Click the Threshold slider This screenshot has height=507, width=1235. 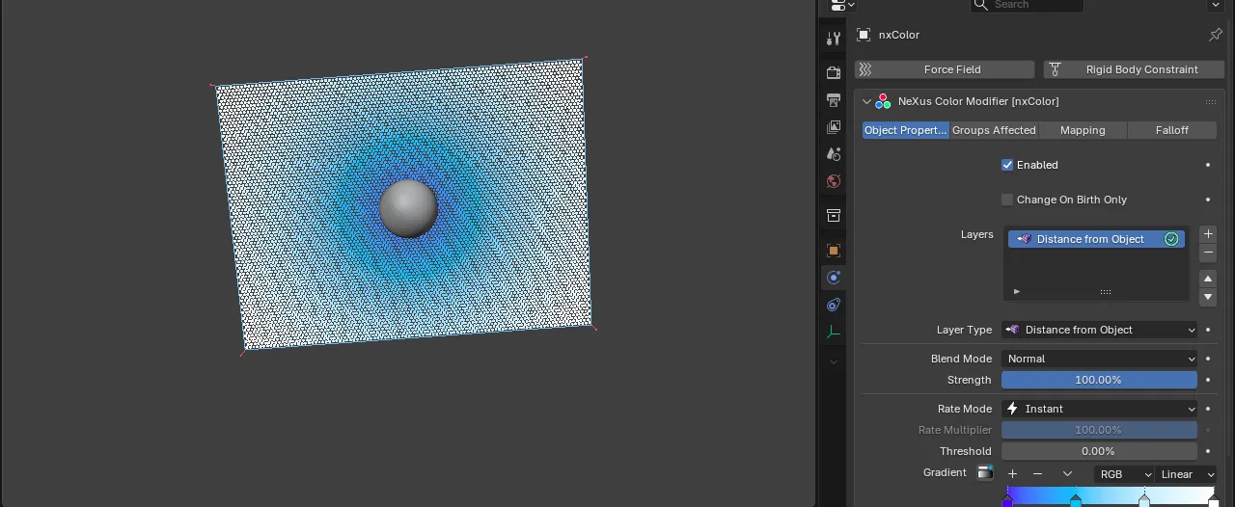pyautogui.click(x=1099, y=451)
